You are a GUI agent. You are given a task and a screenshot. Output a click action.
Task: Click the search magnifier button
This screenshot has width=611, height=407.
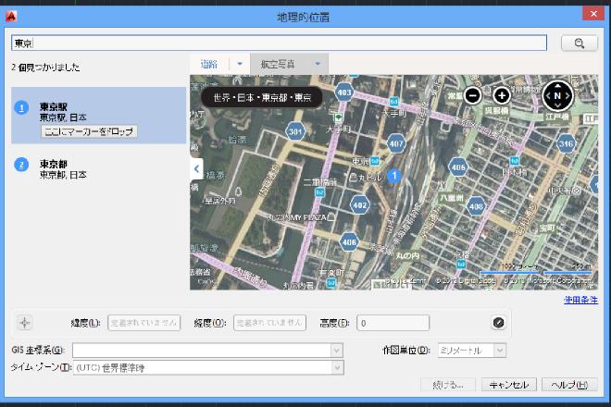pos(579,43)
